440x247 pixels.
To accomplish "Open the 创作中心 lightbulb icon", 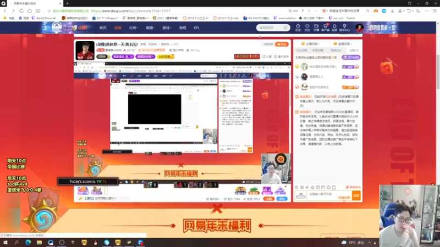I will tap(344, 27).
